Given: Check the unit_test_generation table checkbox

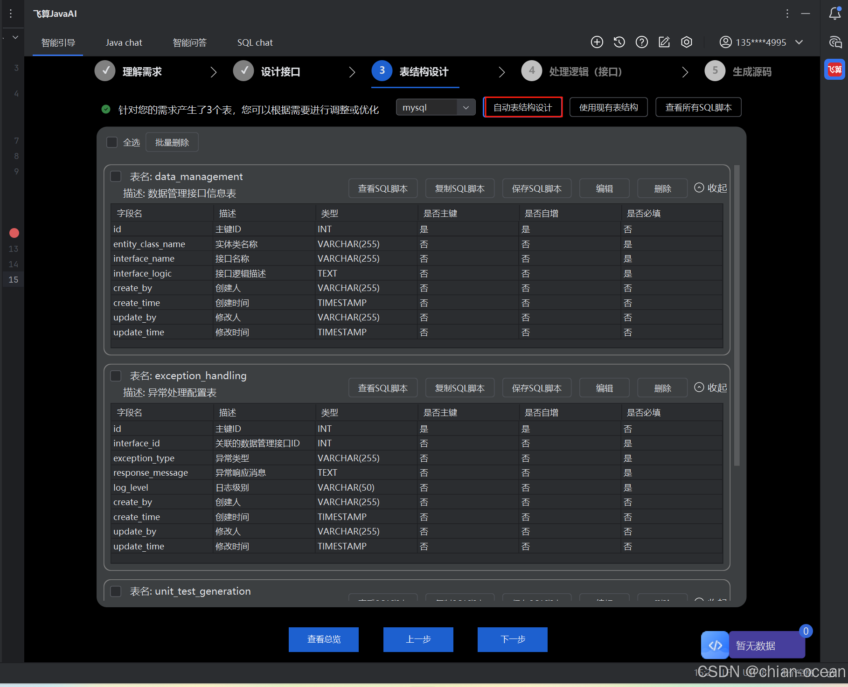Looking at the screenshot, I should coord(116,591).
